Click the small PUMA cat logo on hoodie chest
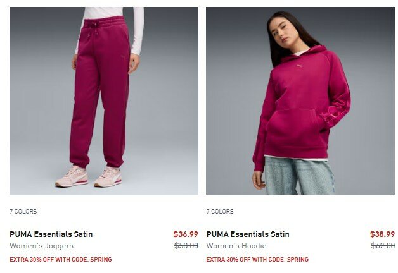This screenshot has width=398, height=273. (300, 66)
